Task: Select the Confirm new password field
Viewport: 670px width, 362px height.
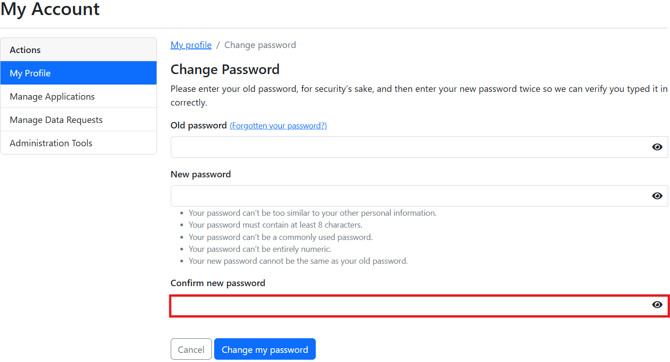Action: click(407, 306)
